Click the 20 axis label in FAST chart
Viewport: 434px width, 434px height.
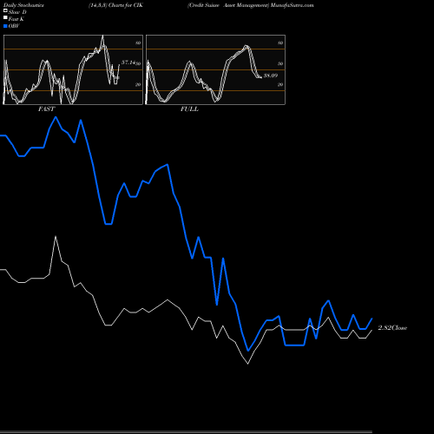click(x=138, y=84)
